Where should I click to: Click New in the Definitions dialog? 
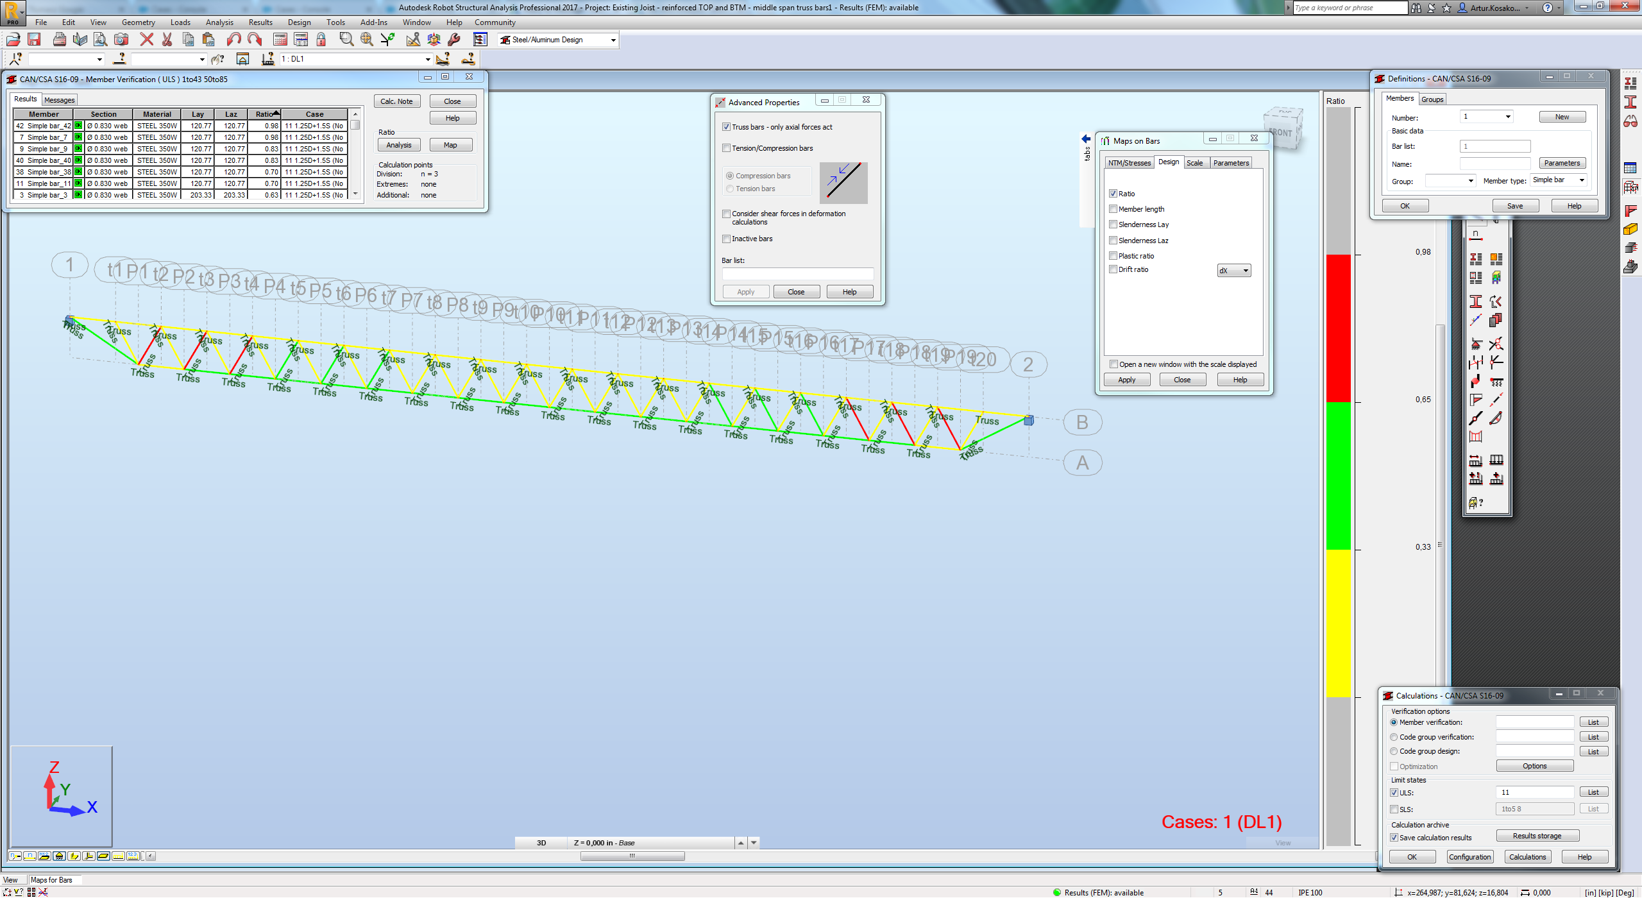pos(1562,116)
